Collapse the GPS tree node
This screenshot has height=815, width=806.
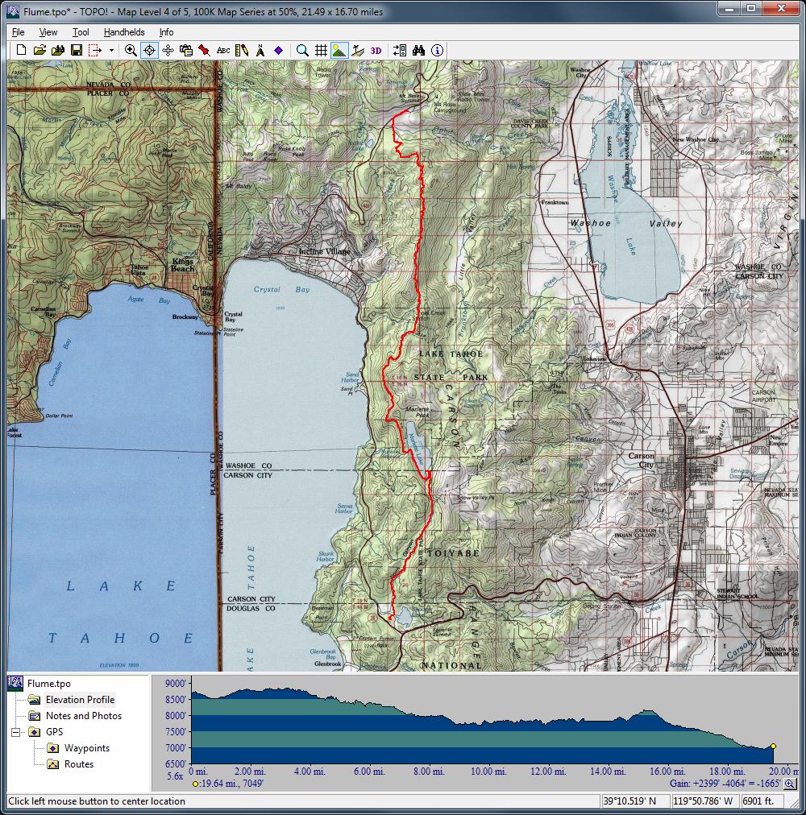[15, 732]
